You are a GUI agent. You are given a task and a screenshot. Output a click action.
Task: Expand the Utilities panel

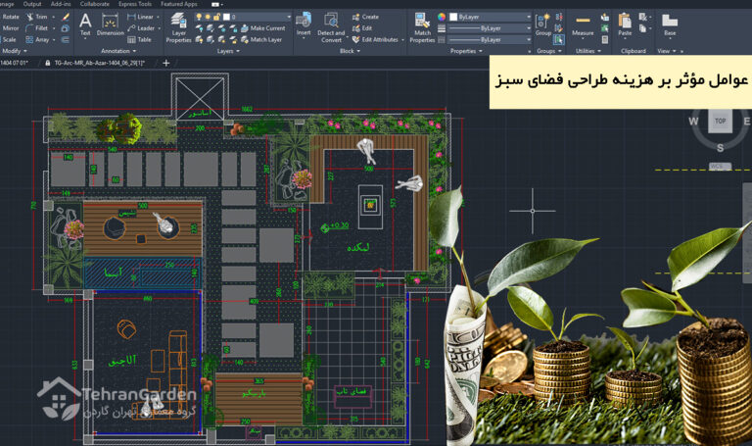click(587, 51)
